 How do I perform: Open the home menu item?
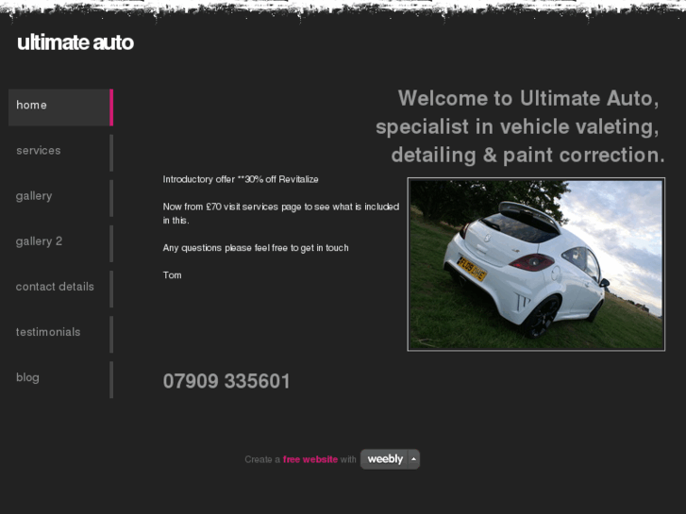60,108
